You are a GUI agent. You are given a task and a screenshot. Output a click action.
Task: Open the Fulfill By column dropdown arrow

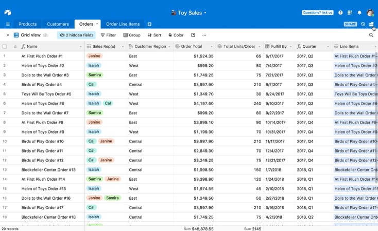pyautogui.click(x=291, y=47)
